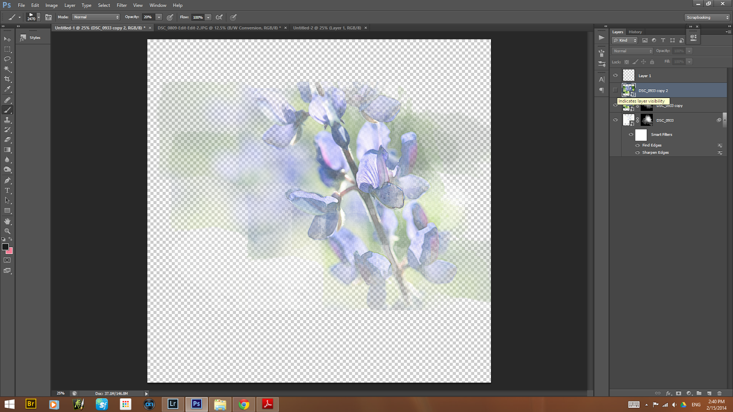Image resolution: width=733 pixels, height=412 pixels.
Task: Swap foreground and background colors
Action: point(11,239)
